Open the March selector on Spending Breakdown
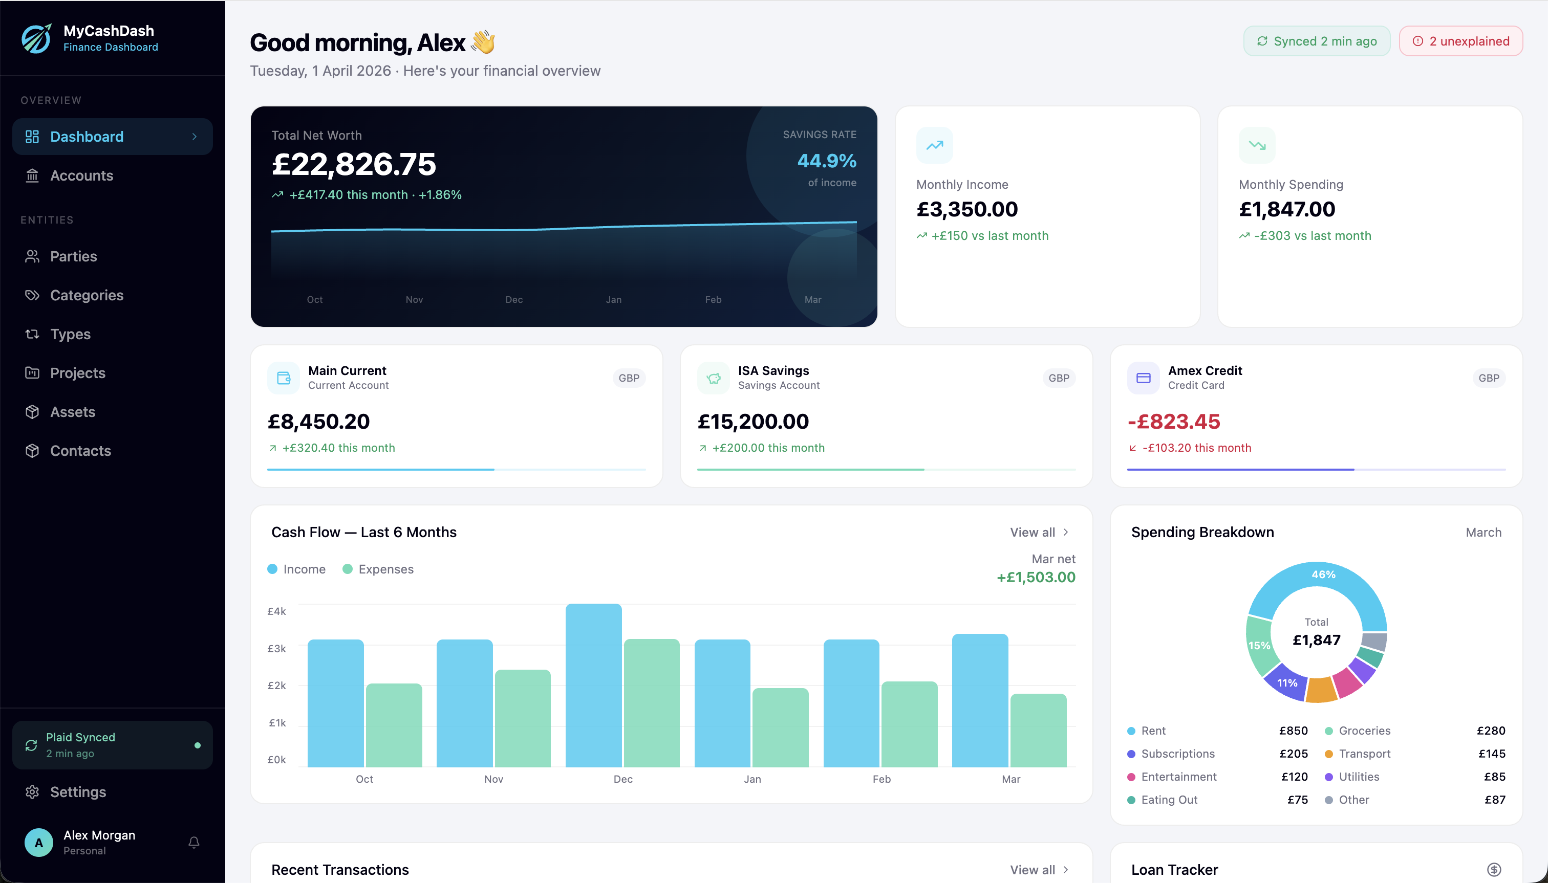The image size is (1548, 883). pyautogui.click(x=1483, y=532)
